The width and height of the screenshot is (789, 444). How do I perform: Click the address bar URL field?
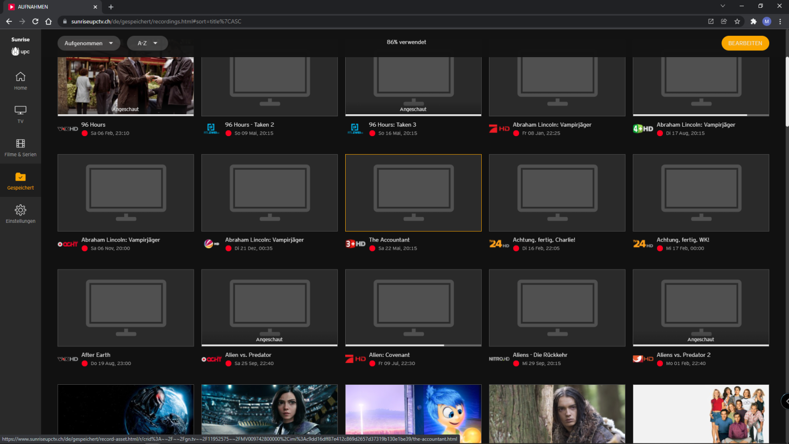coord(363,21)
